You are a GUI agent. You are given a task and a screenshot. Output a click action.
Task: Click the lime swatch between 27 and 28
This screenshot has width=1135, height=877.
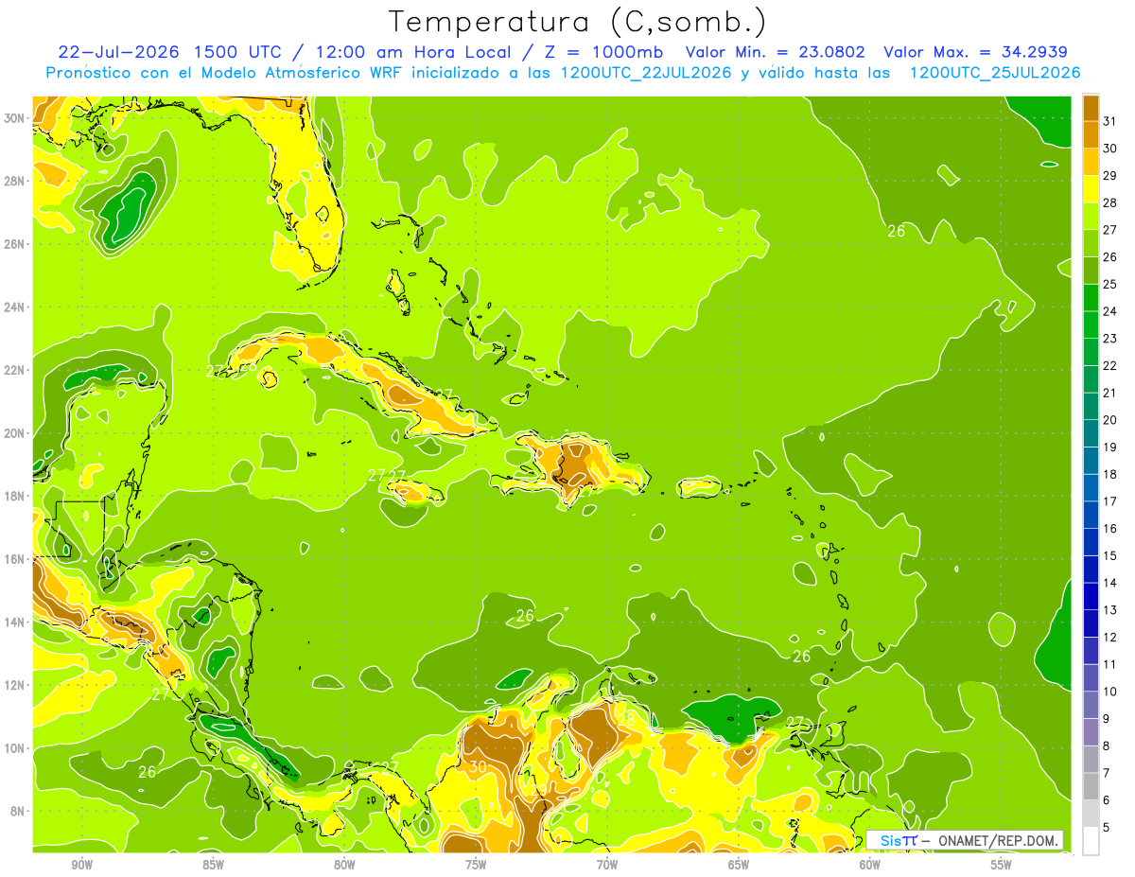coord(1091,216)
